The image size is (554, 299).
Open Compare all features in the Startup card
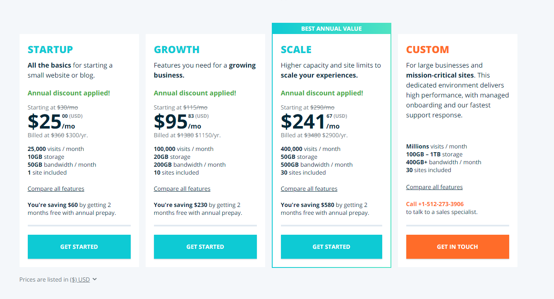pyautogui.click(x=56, y=189)
